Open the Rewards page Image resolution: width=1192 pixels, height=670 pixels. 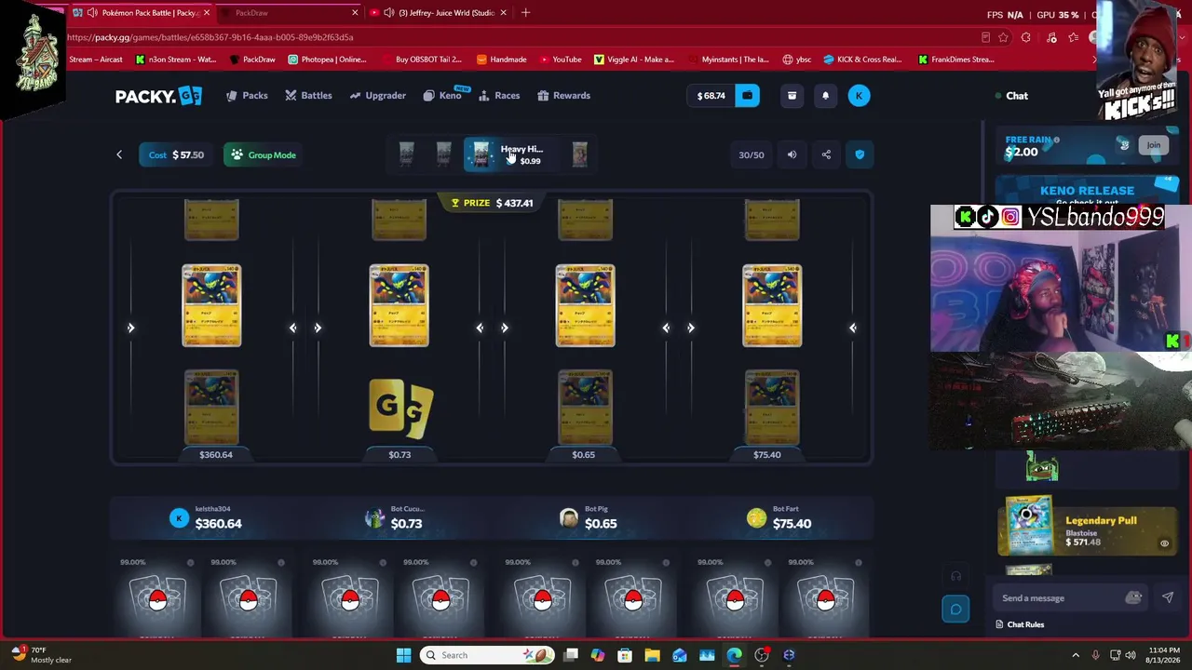point(562,95)
